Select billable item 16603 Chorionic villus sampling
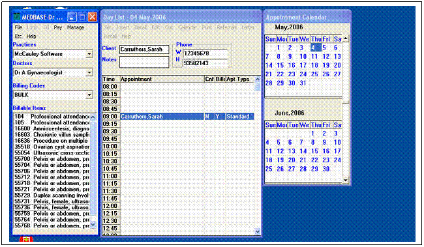 click(52, 135)
